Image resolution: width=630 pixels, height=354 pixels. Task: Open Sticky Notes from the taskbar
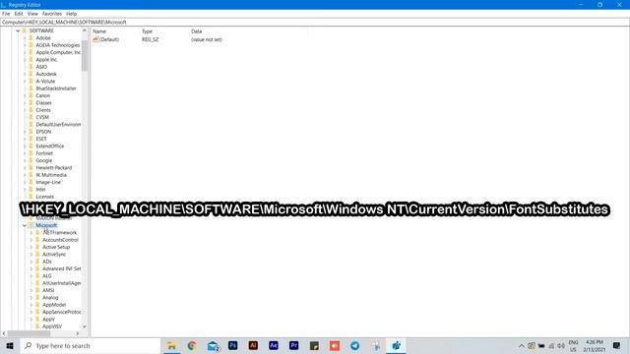[x=314, y=345]
